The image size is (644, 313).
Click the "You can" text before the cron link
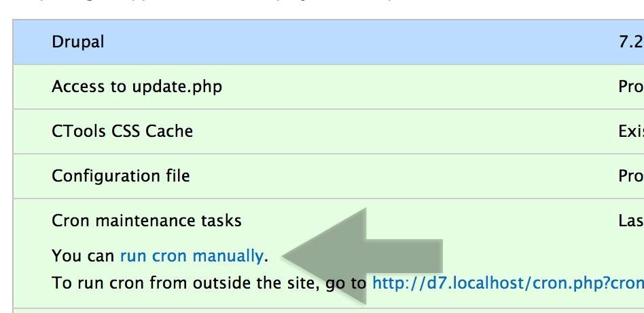point(83,256)
